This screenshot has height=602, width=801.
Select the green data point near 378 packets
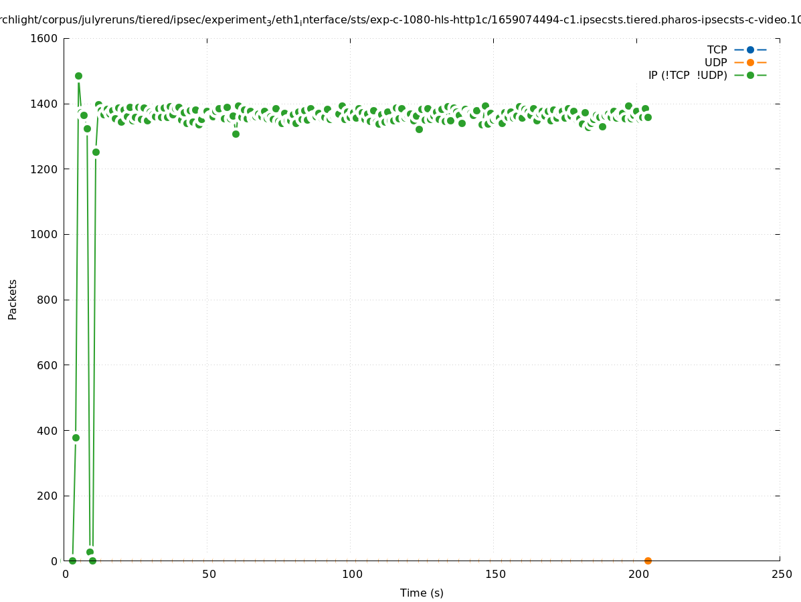[x=76, y=437]
